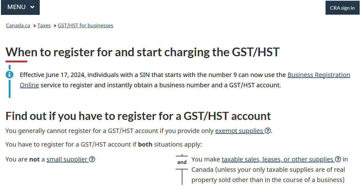
Task: Click the 'When to register' page heading
Action: pyautogui.click(x=143, y=52)
